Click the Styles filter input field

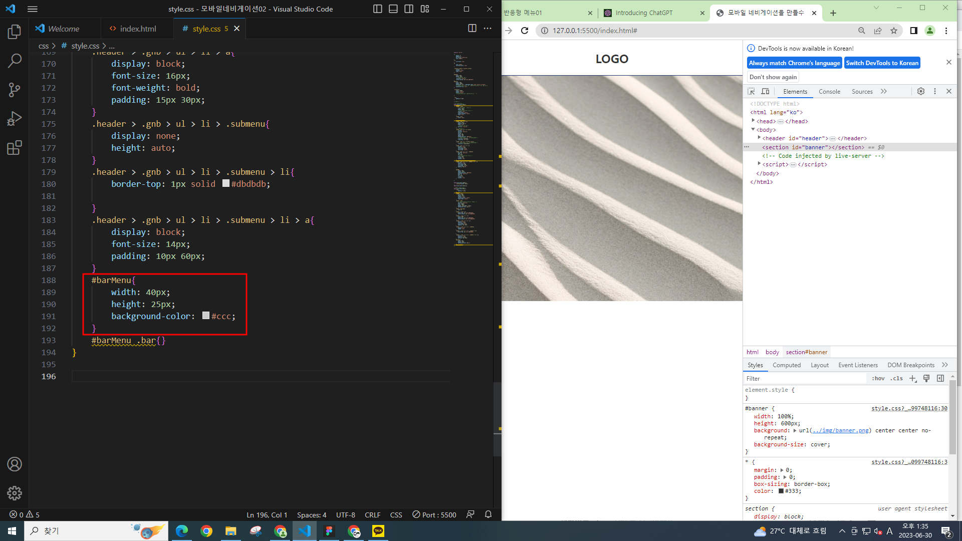(x=804, y=379)
